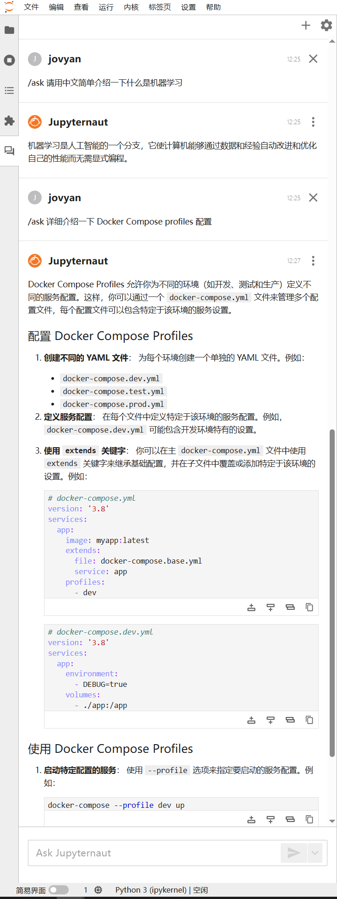This screenshot has width=337, height=899.
Task: Copy the docker-compose.yml code block
Action: coord(310,607)
